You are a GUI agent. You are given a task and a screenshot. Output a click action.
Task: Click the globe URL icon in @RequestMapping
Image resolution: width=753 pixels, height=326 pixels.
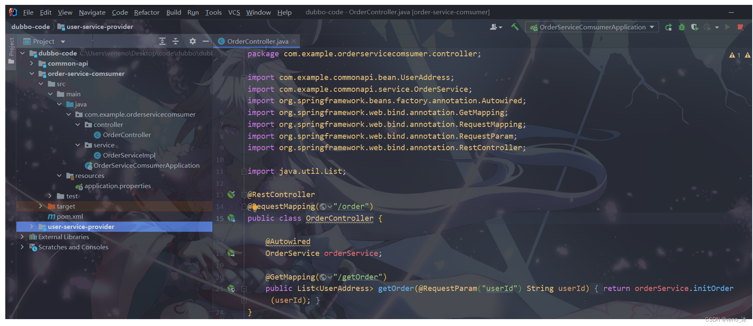click(323, 207)
